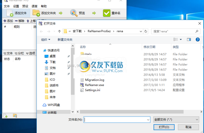Viewport: 204px width, 133px height.
Task: Click the 规则 column header in rules pane
Action: click(x=17, y=27)
